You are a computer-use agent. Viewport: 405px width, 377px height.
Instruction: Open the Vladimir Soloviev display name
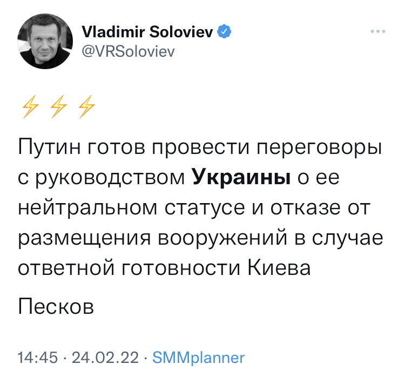(147, 32)
